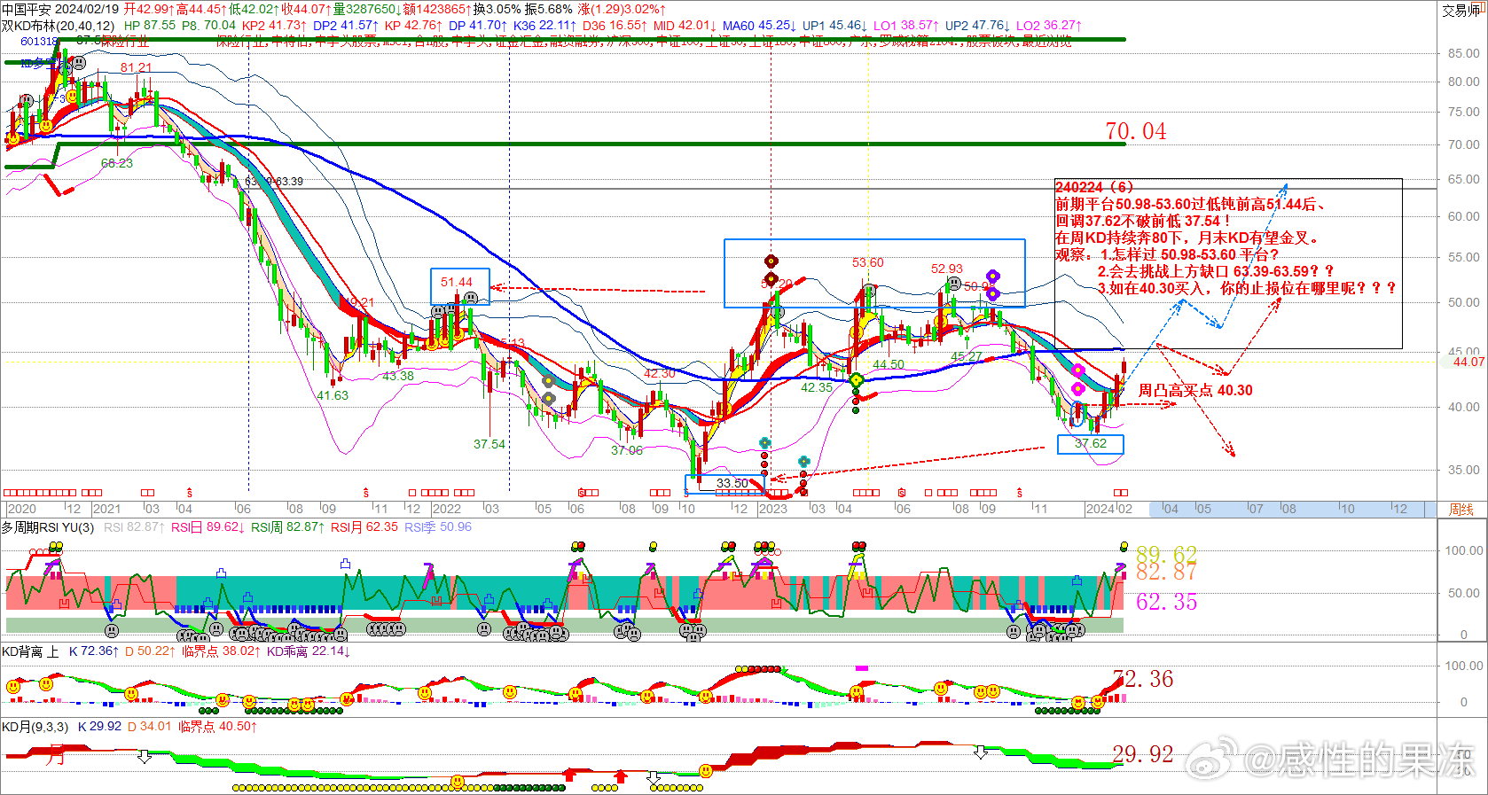Viewport: 1488px width, 795px height.
Task: Click the 换3.05% turnover rate
Action: 497,9
